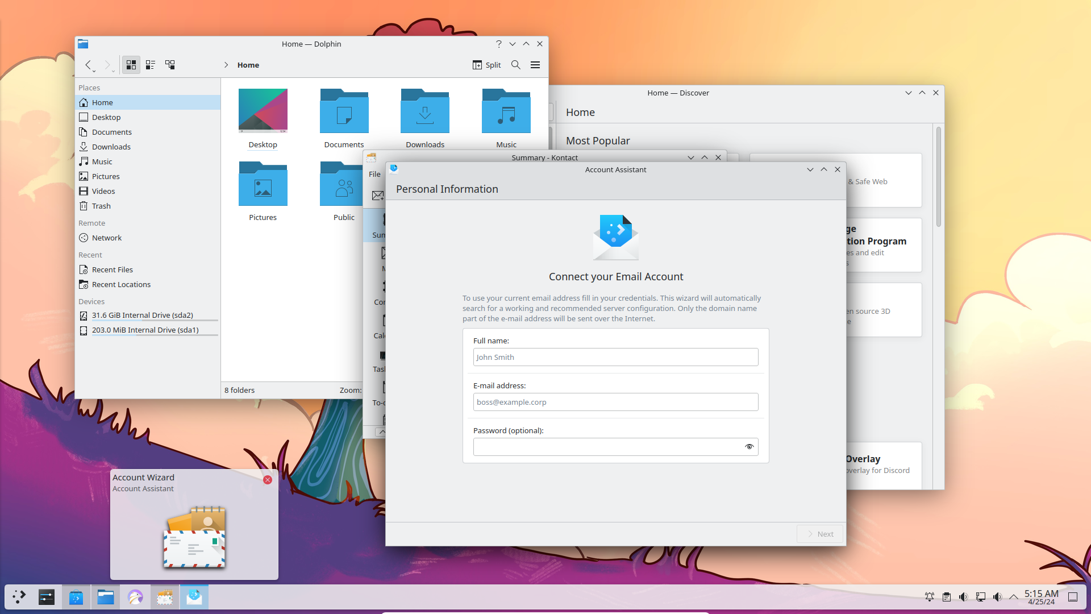
Task: Select 203.0 MiB Internal Drive (sda1)
Action: click(x=148, y=330)
